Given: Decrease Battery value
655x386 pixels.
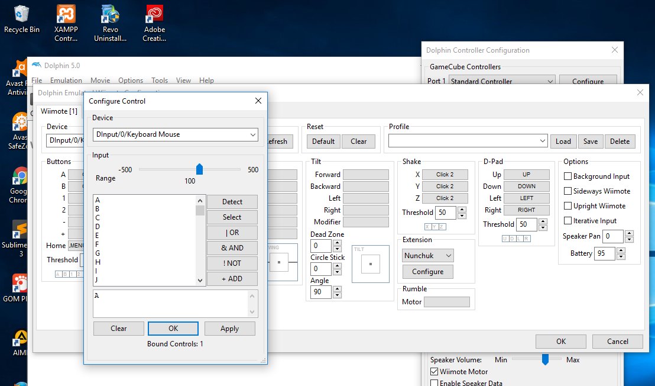Looking at the screenshot, I should coord(621,256).
